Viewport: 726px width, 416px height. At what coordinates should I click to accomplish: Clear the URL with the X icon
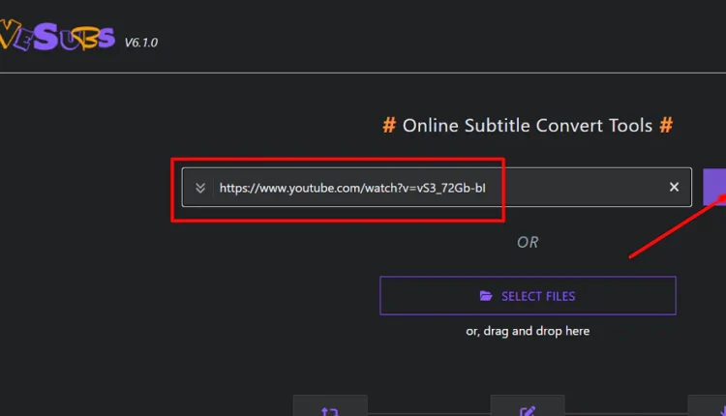pos(674,187)
